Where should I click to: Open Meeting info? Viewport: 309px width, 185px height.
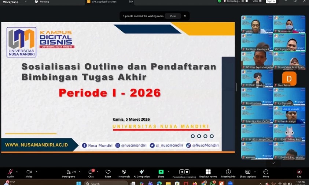tap(228, 172)
